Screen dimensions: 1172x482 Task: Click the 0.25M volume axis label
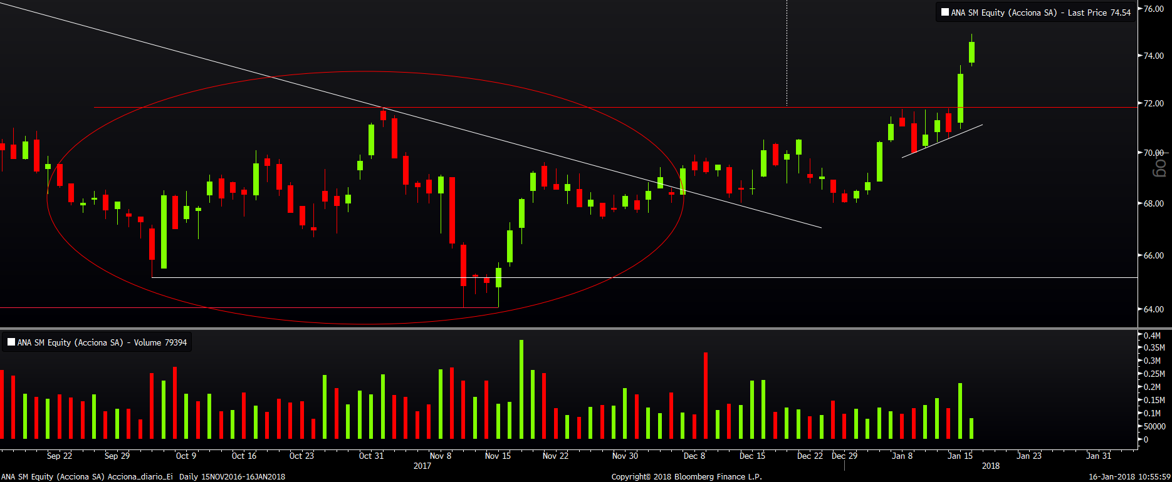point(1154,374)
